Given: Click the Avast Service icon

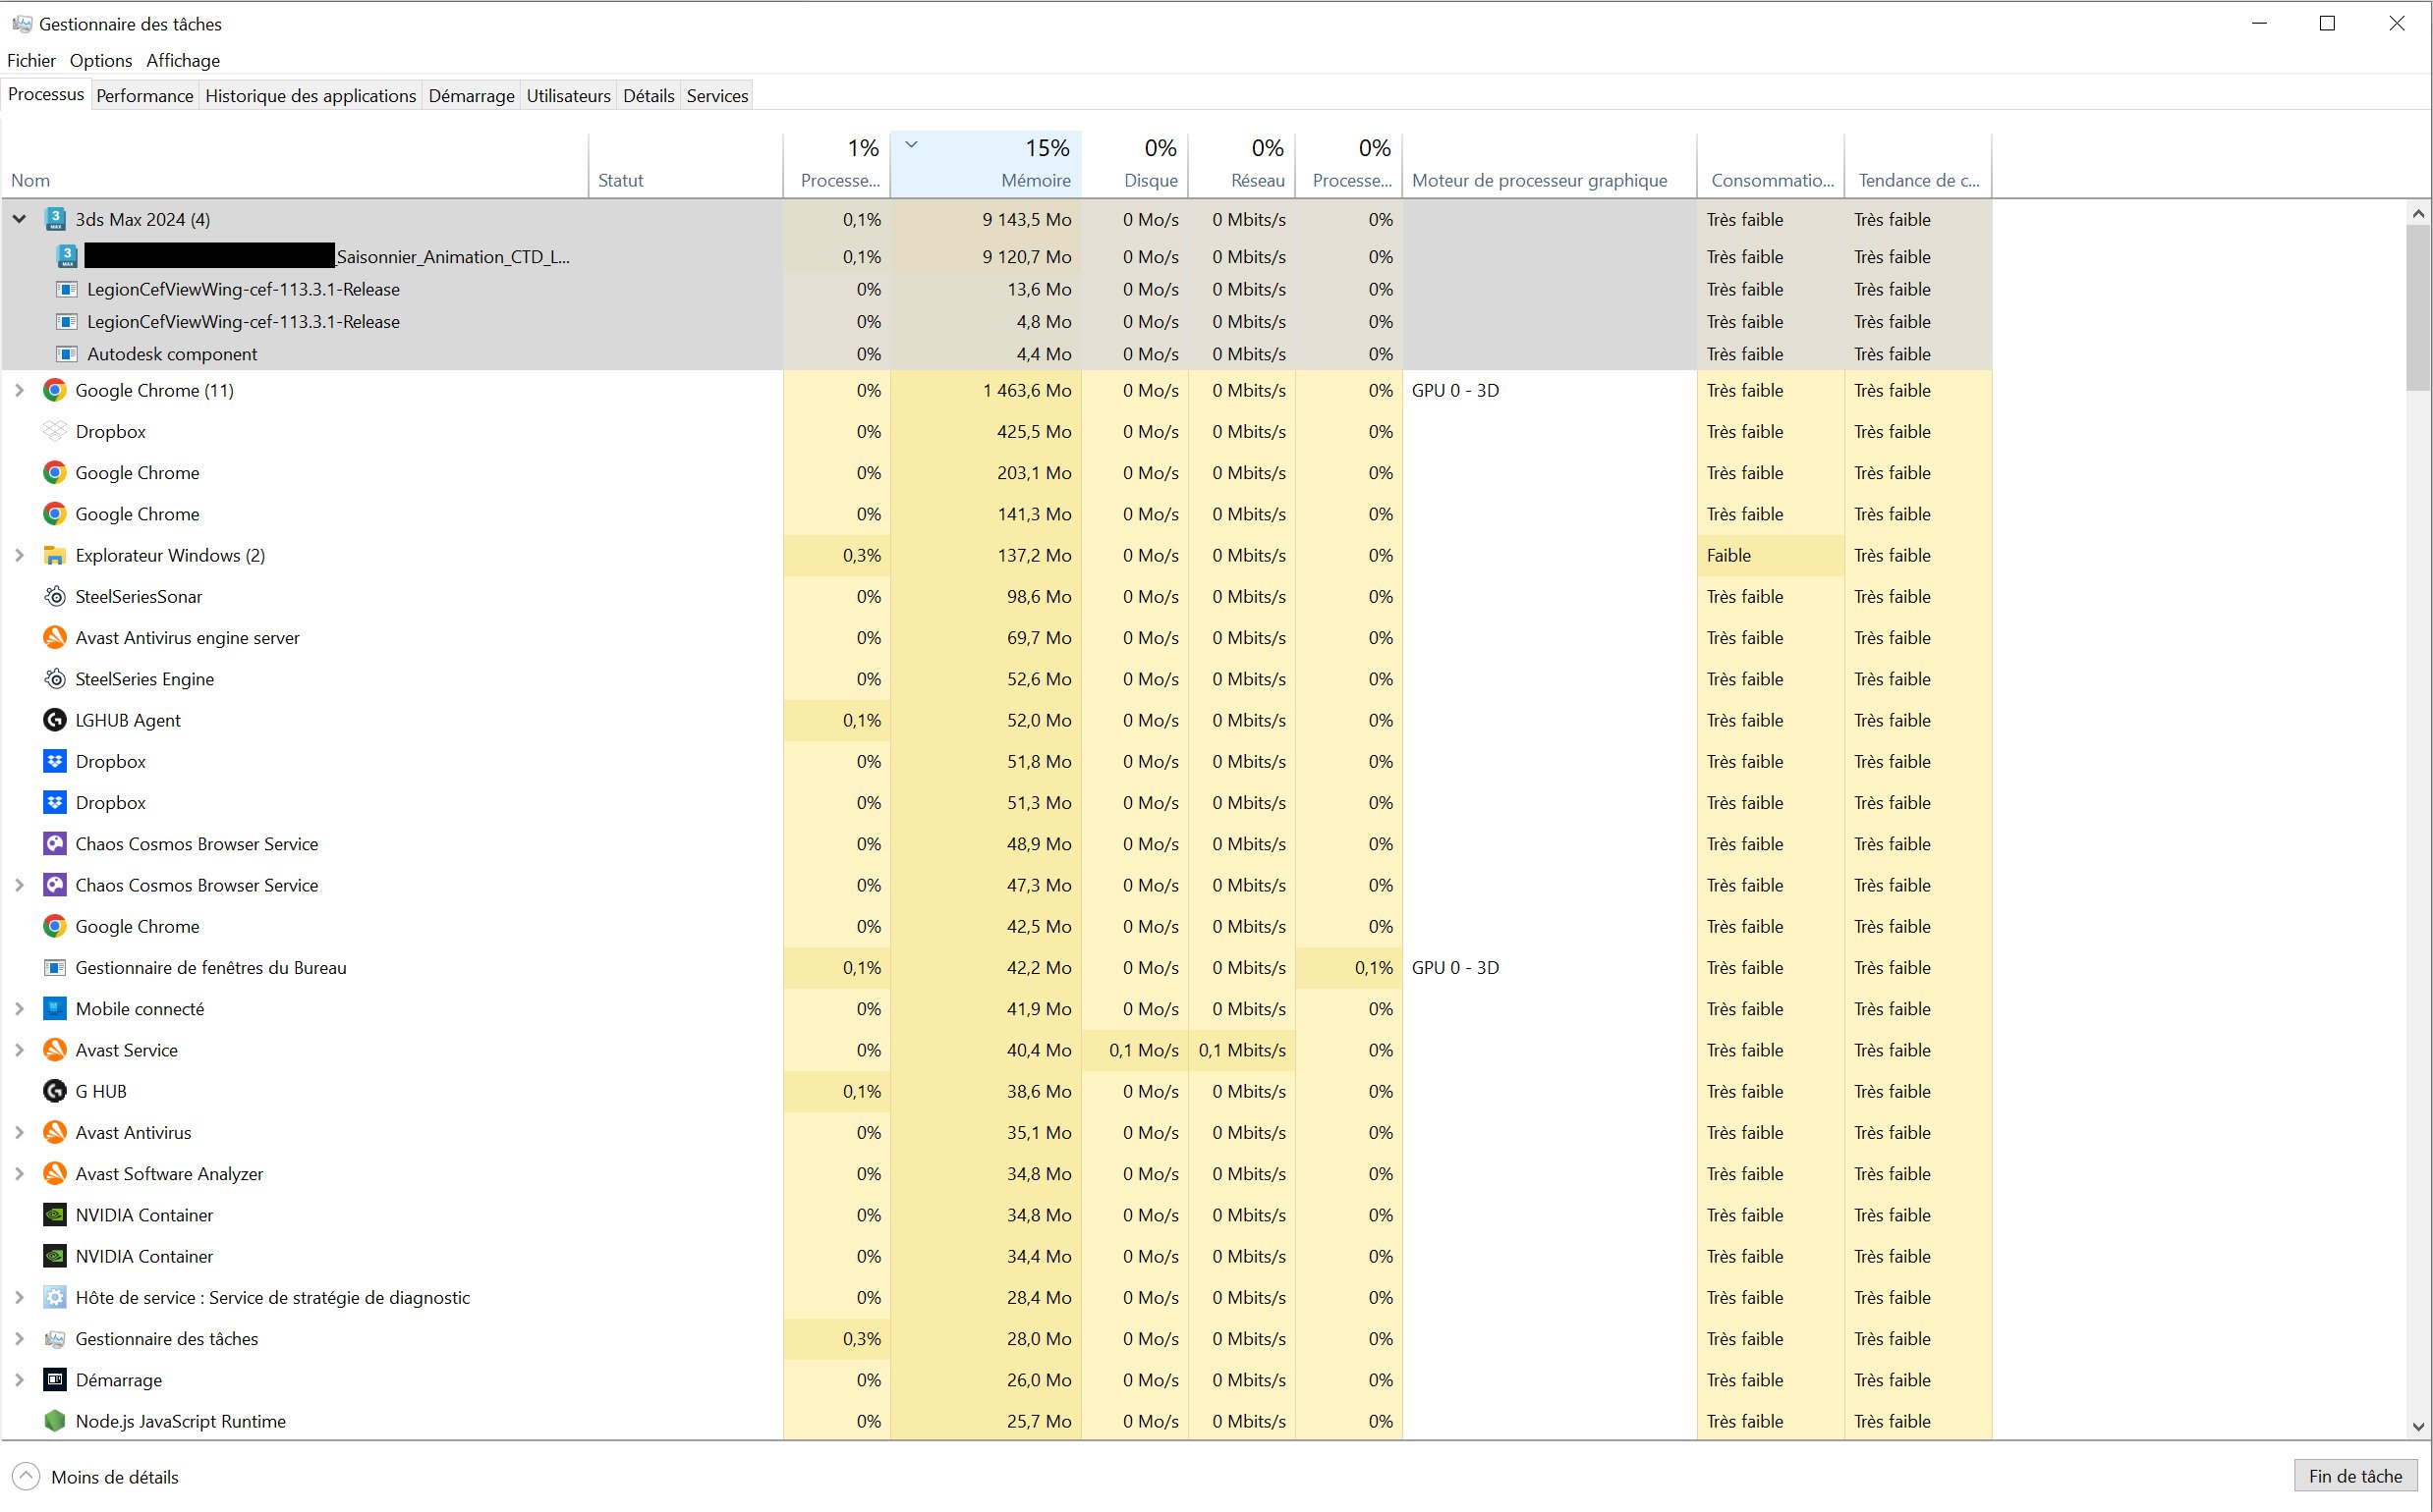Looking at the screenshot, I should [x=55, y=1050].
